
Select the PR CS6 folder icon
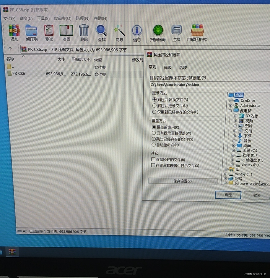click(x=9, y=73)
